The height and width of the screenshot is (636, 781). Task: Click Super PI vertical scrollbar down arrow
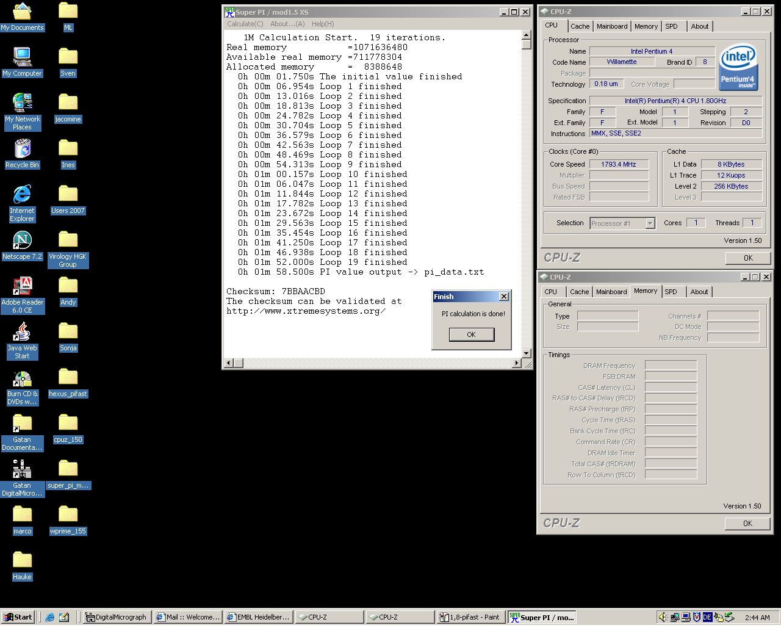coord(527,353)
